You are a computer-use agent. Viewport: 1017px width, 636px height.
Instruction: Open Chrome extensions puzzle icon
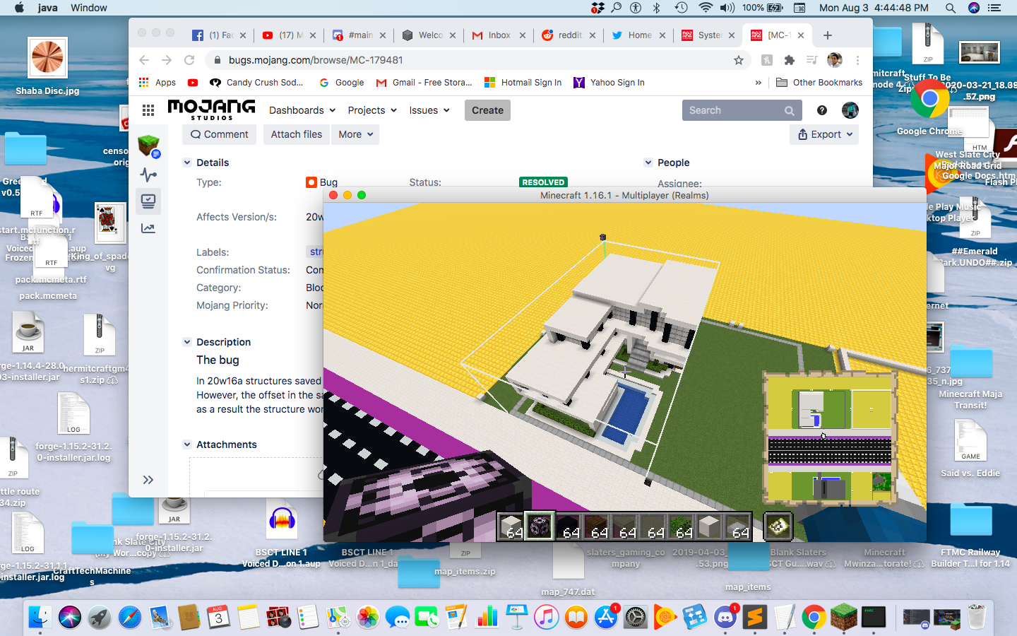click(x=790, y=60)
